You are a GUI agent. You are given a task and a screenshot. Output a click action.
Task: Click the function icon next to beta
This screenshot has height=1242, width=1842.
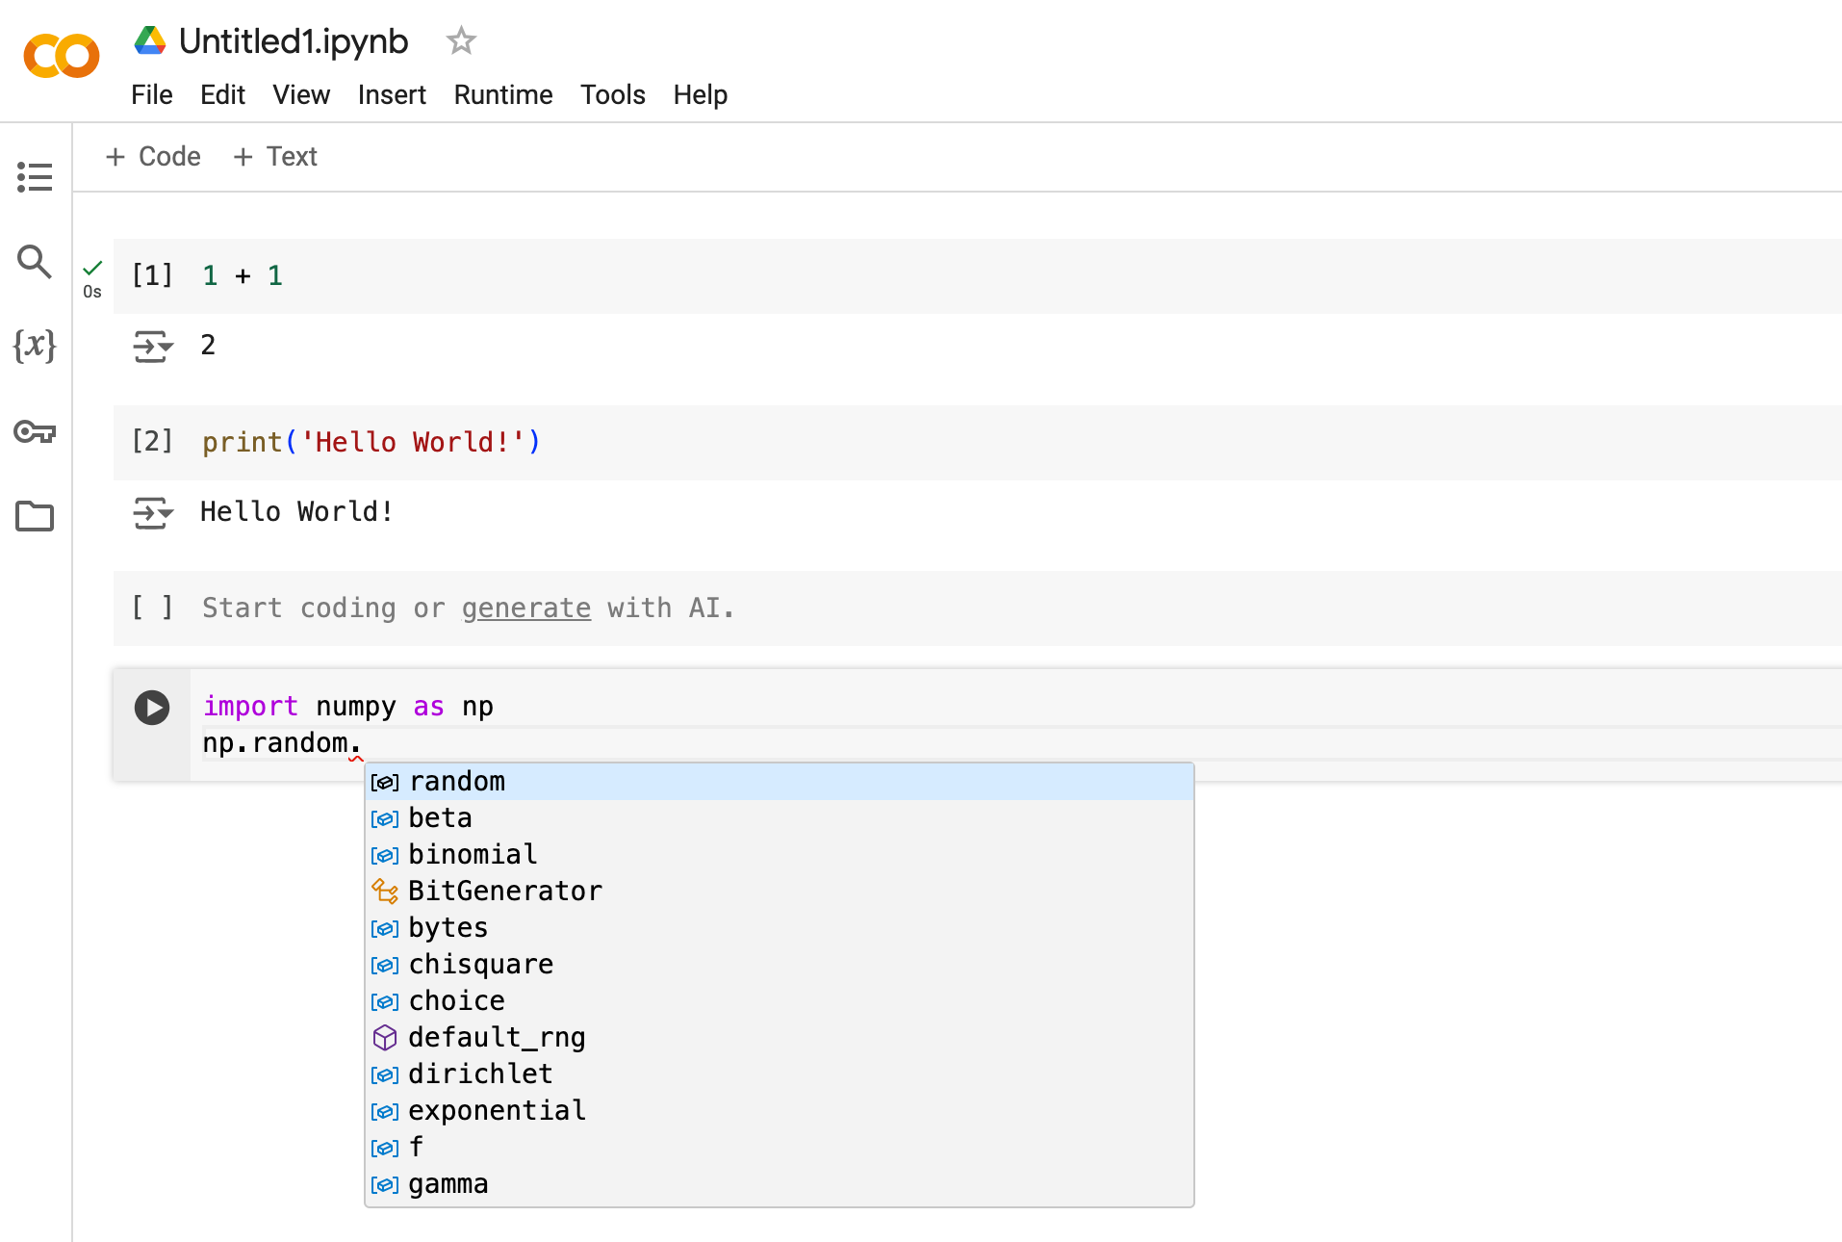coord(385,819)
